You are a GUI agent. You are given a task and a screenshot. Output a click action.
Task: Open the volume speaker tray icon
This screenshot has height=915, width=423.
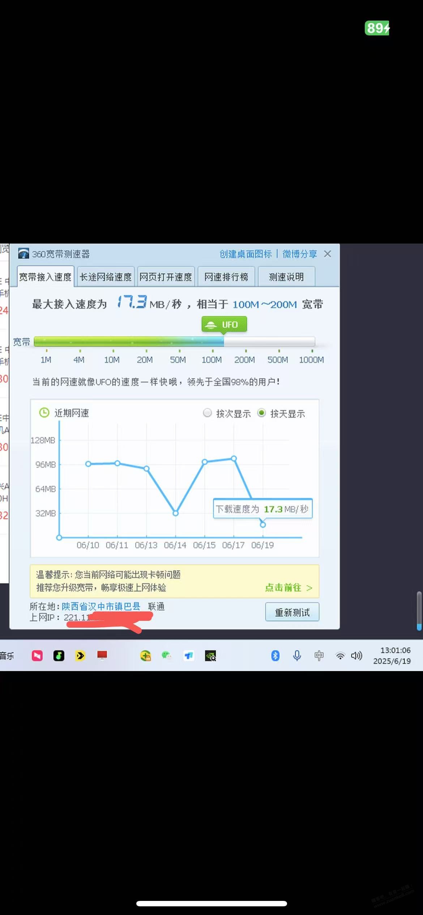tap(356, 656)
